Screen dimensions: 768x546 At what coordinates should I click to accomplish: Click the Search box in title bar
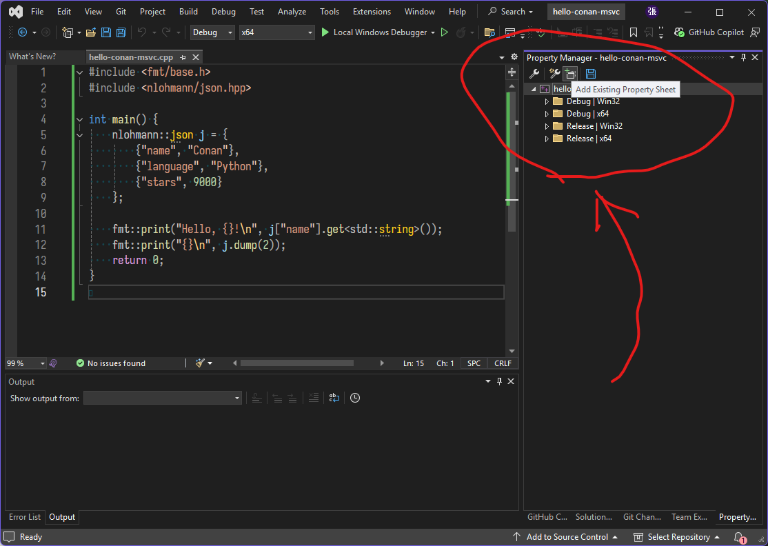pyautogui.click(x=511, y=12)
